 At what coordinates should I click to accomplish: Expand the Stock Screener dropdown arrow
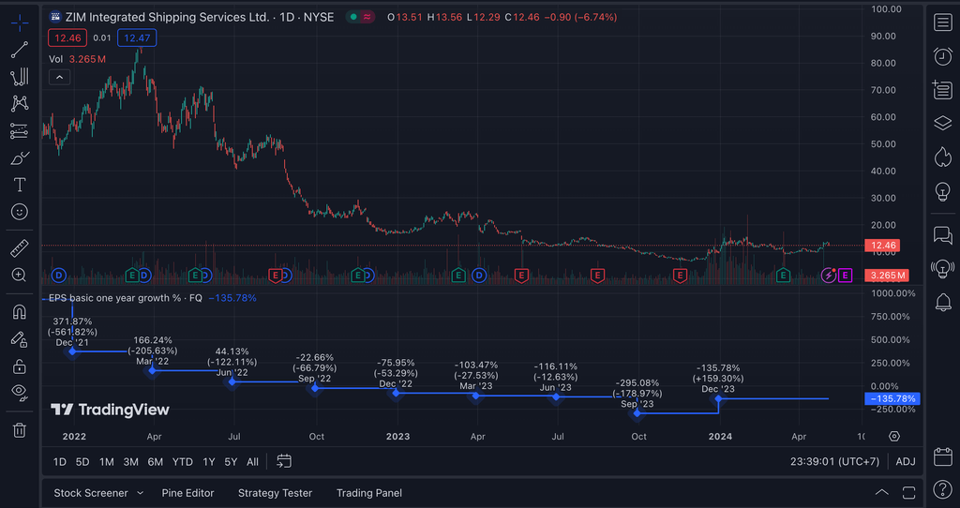click(x=141, y=493)
